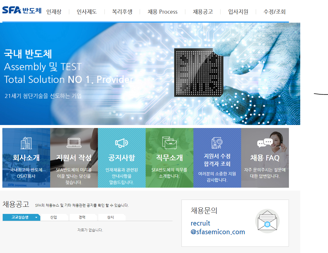Click the briefcase icon for 직무소개

[x=170, y=143]
